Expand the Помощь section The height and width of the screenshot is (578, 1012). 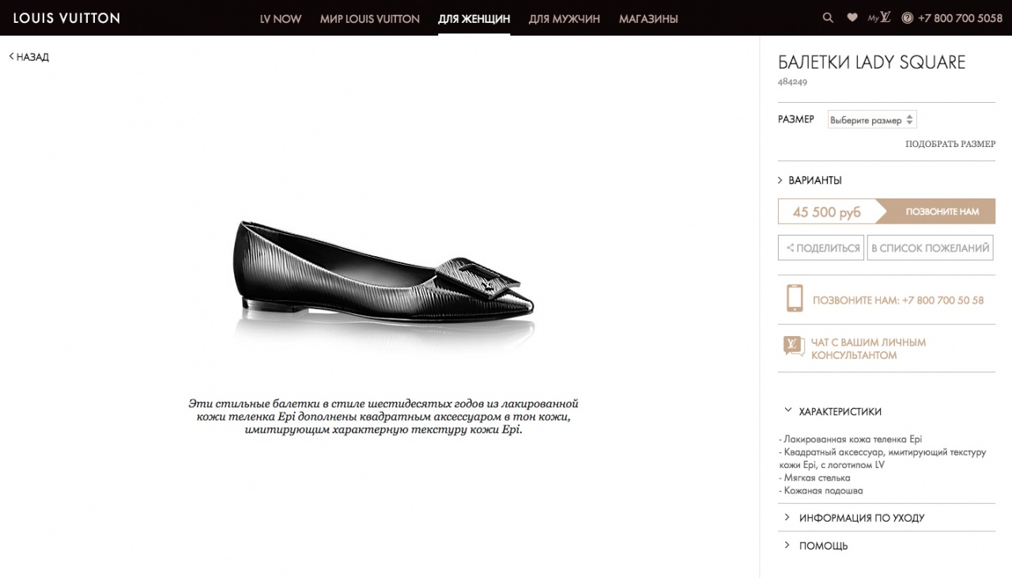click(x=823, y=546)
